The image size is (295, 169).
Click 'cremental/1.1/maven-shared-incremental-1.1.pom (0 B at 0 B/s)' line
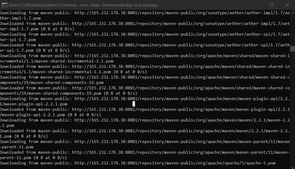coord(73,72)
